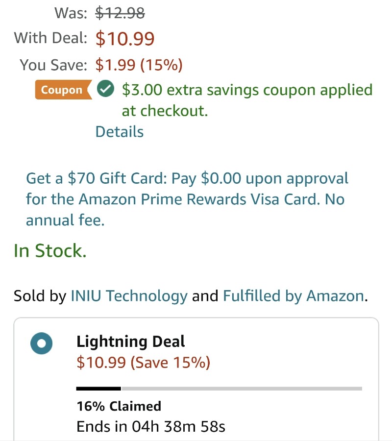392x441 pixels.
Task: Click the Lightning Deal heading label
Action: pos(130,342)
